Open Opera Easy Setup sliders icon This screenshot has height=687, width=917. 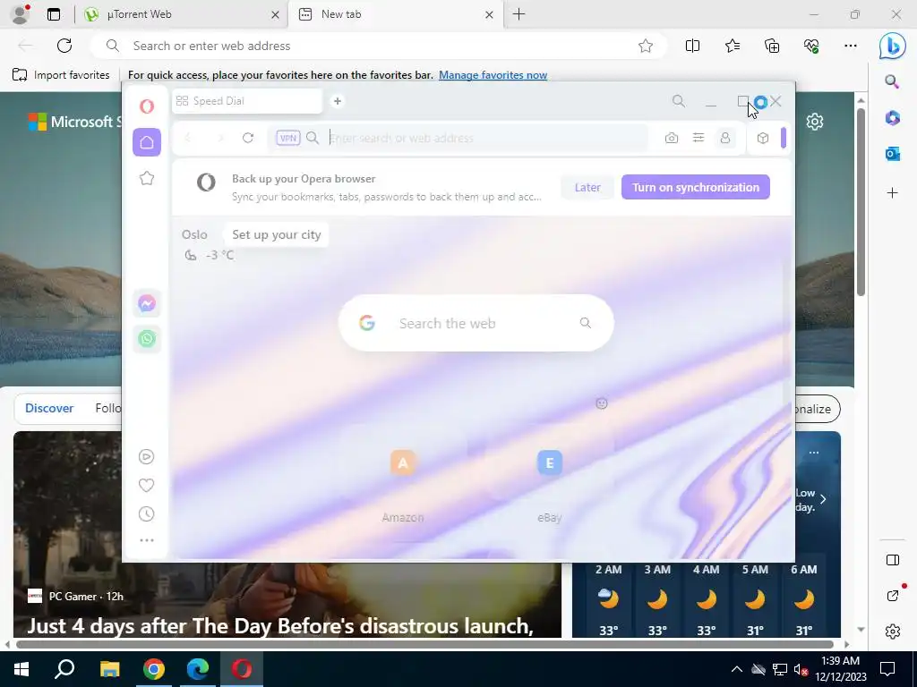click(698, 138)
